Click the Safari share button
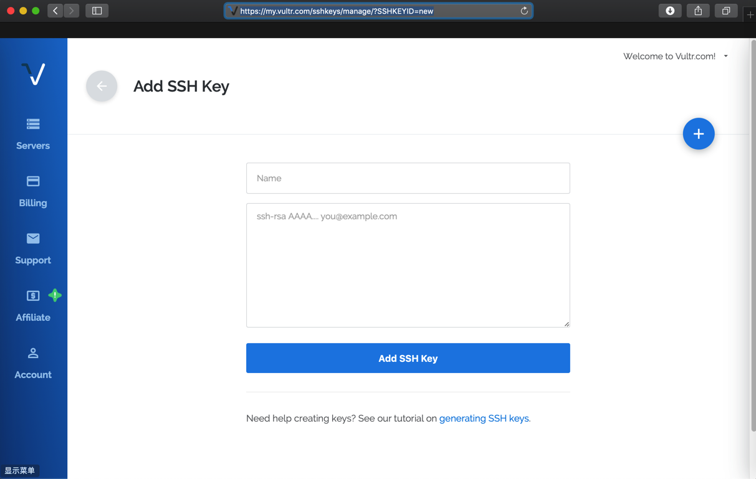The image size is (756, 479). click(x=698, y=11)
